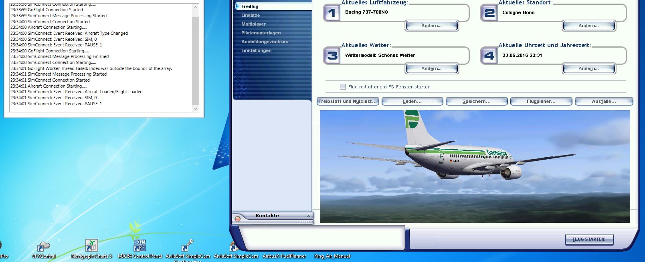The width and height of the screenshot is (645, 262).
Task: Click the number 1 aircraft step icon
Action: pos(332,13)
